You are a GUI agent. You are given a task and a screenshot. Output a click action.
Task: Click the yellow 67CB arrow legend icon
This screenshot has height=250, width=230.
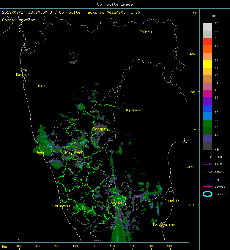pyautogui.click(x=207, y=157)
